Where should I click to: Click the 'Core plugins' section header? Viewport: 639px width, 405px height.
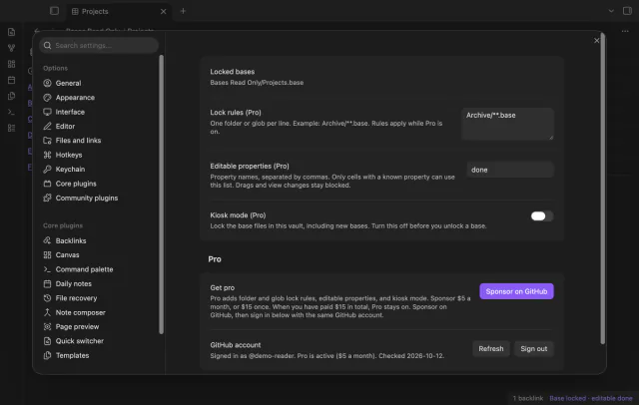(63, 225)
